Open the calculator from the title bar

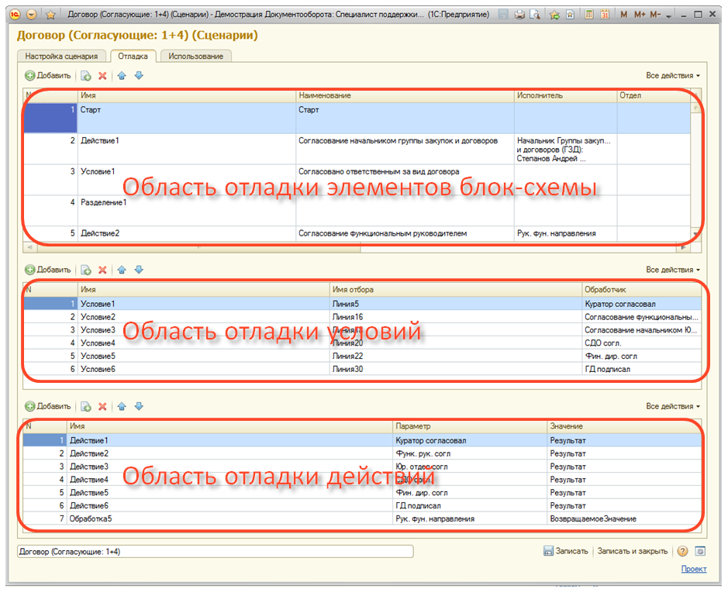point(589,15)
